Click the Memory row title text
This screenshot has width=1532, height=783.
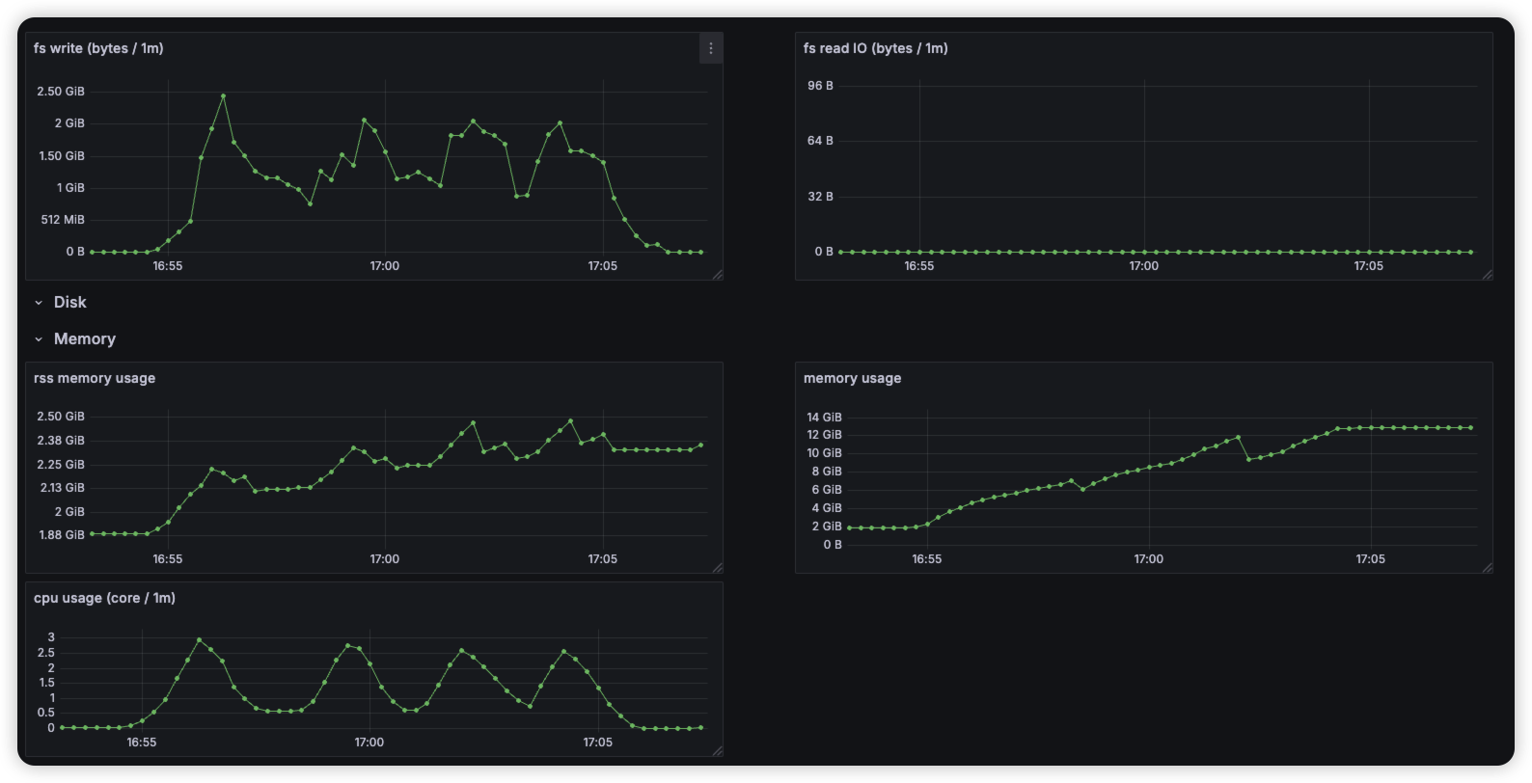click(85, 339)
